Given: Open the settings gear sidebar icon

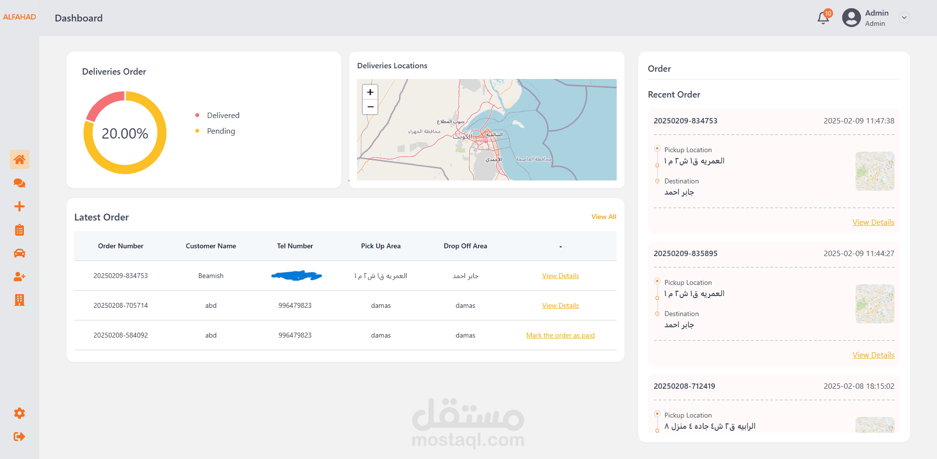Looking at the screenshot, I should coord(20,413).
